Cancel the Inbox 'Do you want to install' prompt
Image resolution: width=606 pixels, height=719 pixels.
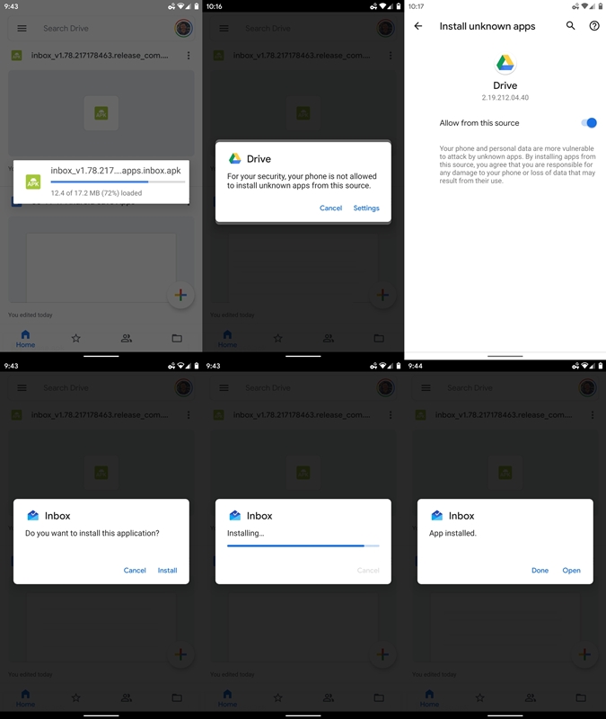[135, 571]
